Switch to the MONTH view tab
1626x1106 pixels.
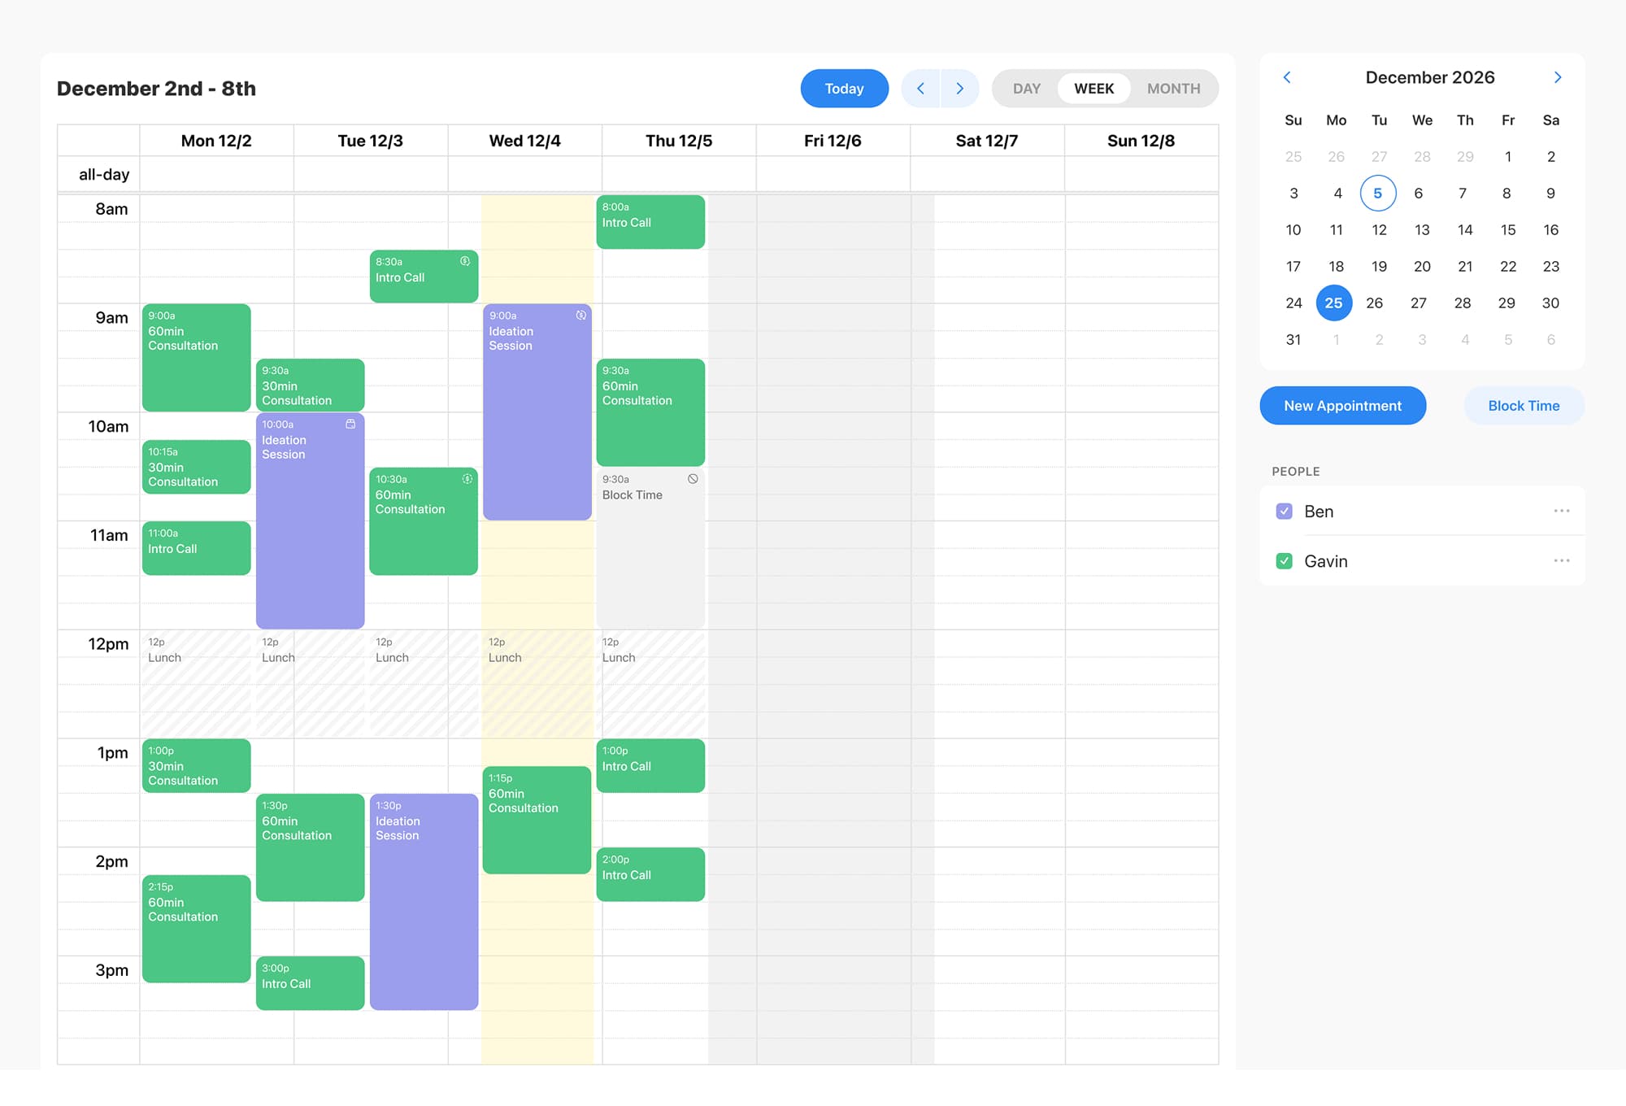tap(1172, 88)
